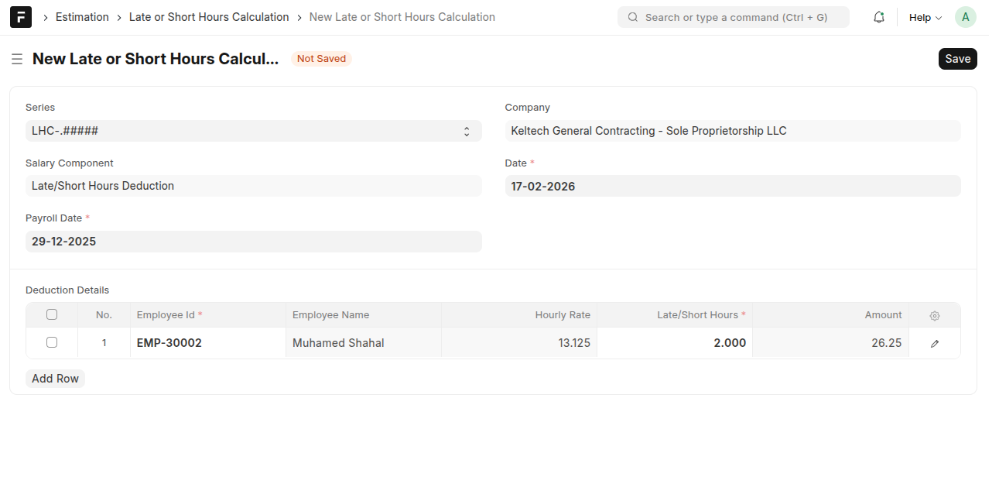
Task: Toggle sidebar with the hamburger menu icon
Action: [x=17, y=59]
